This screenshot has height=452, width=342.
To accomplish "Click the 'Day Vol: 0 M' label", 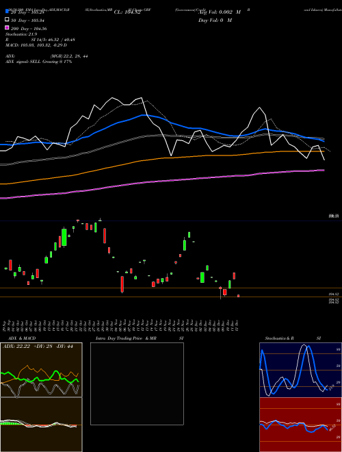I will 215,20.
